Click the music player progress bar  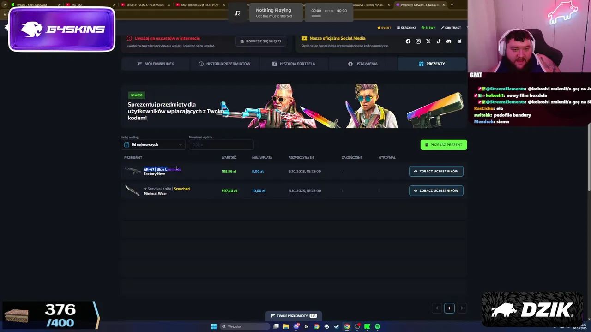point(316,16)
